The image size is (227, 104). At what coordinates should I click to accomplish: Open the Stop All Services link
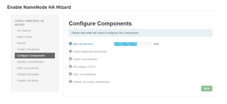(83, 44)
